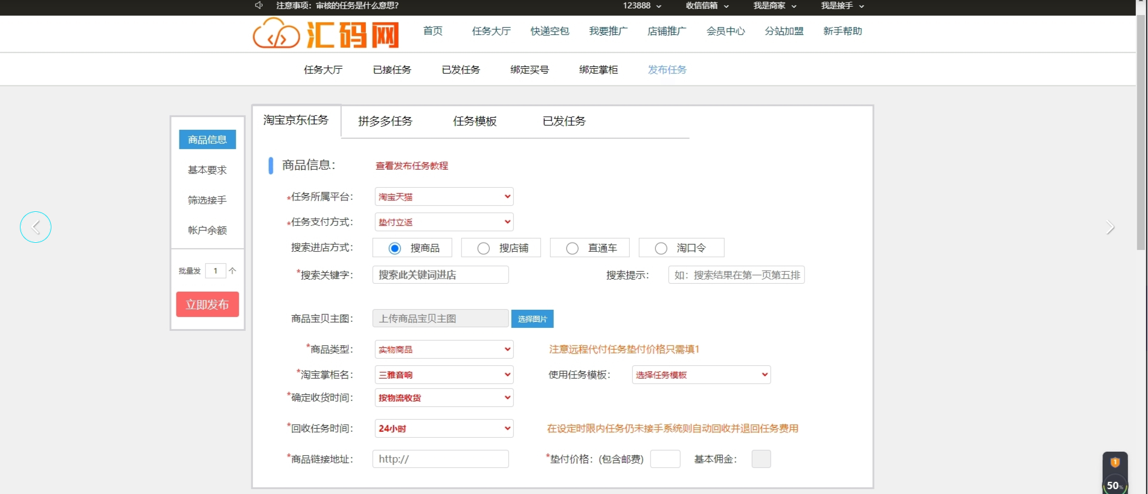
Task: Click the speaker announcement icon
Action: click(x=259, y=5)
